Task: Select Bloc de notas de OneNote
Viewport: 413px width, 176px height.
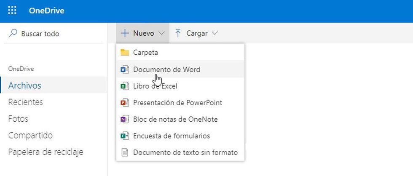Action: [175, 119]
